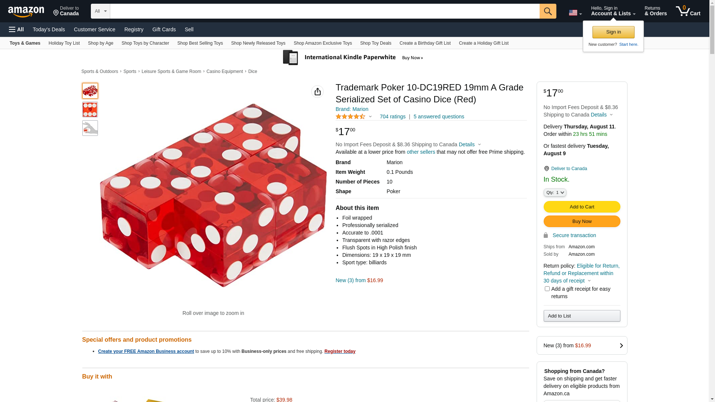Click the search magnifier button

[547, 11]
